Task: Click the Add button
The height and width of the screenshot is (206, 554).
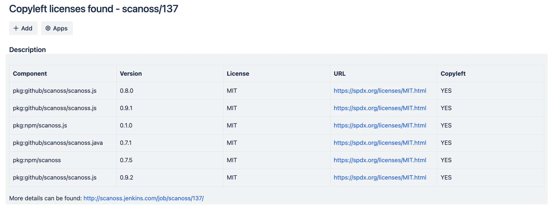Action: coord(23,28)
